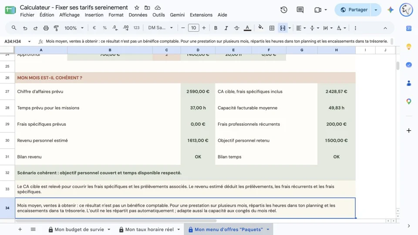This screenshot has width=418, height=235.
Task: Move document to a folder icon
Action: point(147,8)
